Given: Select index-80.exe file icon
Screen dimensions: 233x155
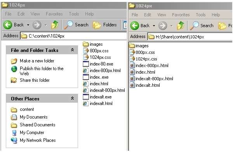Looking at the screenshot, I should pos(86,64).
